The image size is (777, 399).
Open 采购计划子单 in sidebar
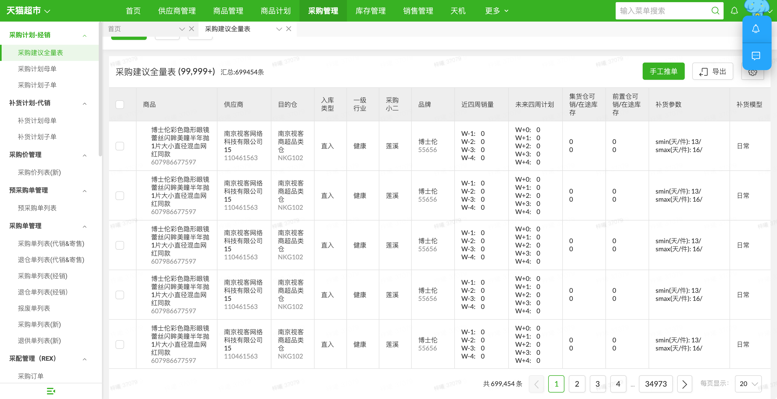[x=37, y=85]
